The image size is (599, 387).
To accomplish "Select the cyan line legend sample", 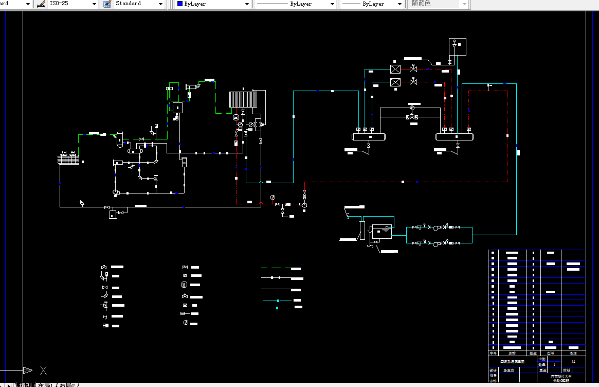I will pos(277,301).
